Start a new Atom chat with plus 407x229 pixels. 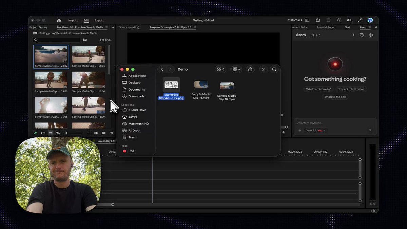[353, 35]
